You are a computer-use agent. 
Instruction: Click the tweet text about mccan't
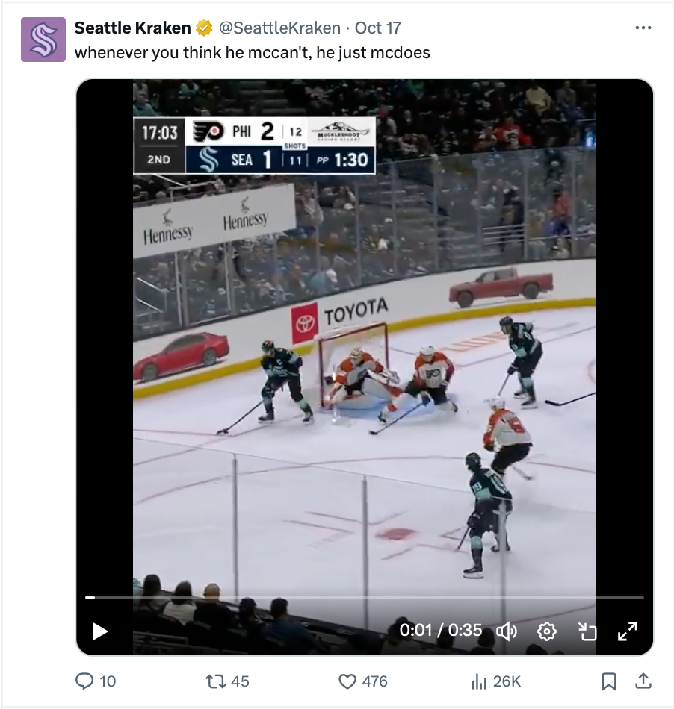pos(253,54)
